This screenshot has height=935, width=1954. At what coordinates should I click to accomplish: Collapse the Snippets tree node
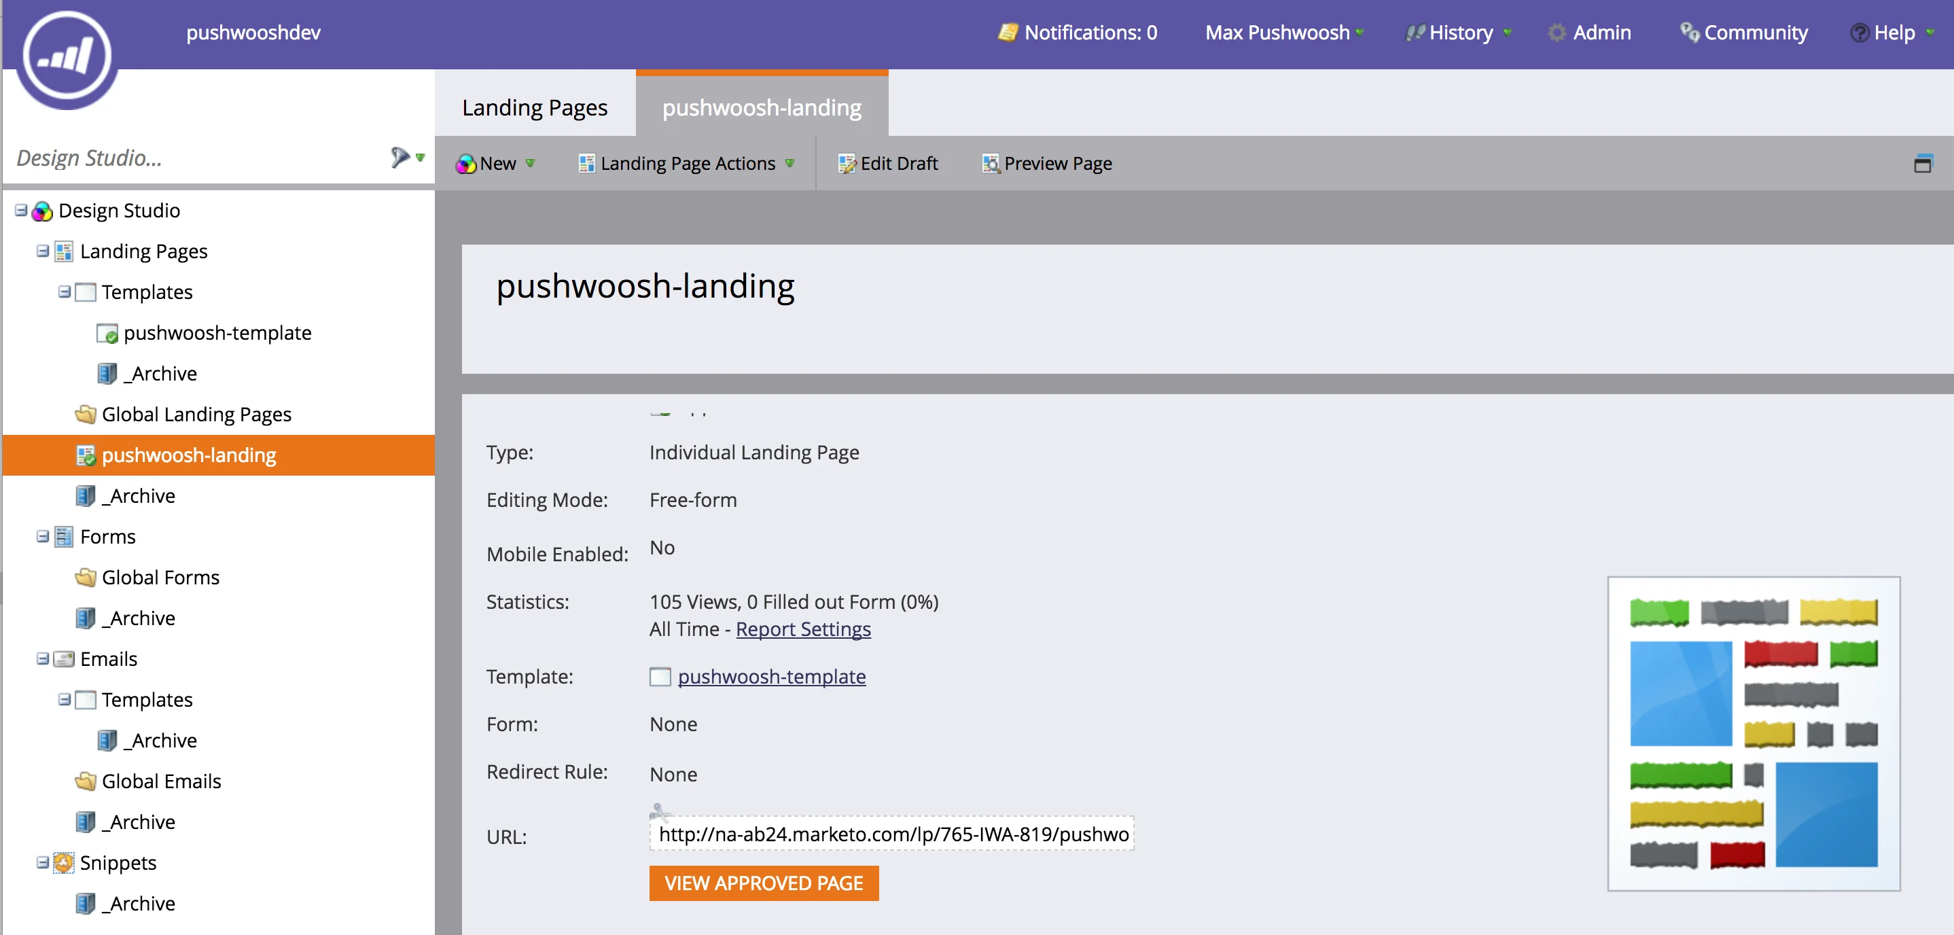[43, 863]
